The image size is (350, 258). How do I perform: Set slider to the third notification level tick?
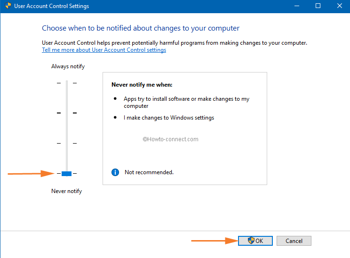[67, 143]
